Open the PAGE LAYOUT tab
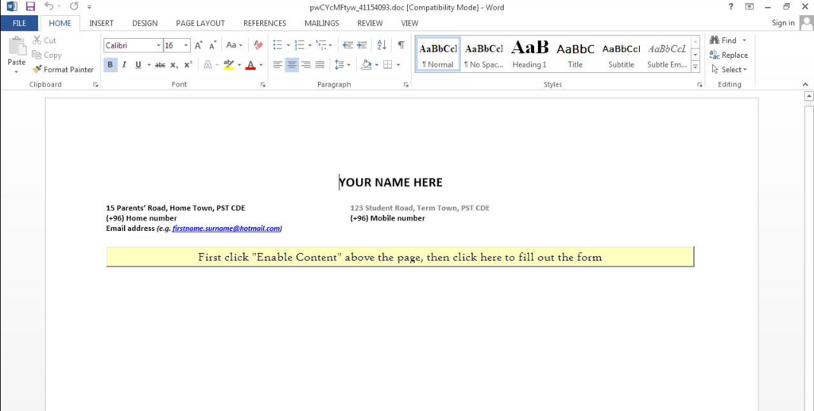The width and height of the screenshot is (814, 411). tap(200, 24)
